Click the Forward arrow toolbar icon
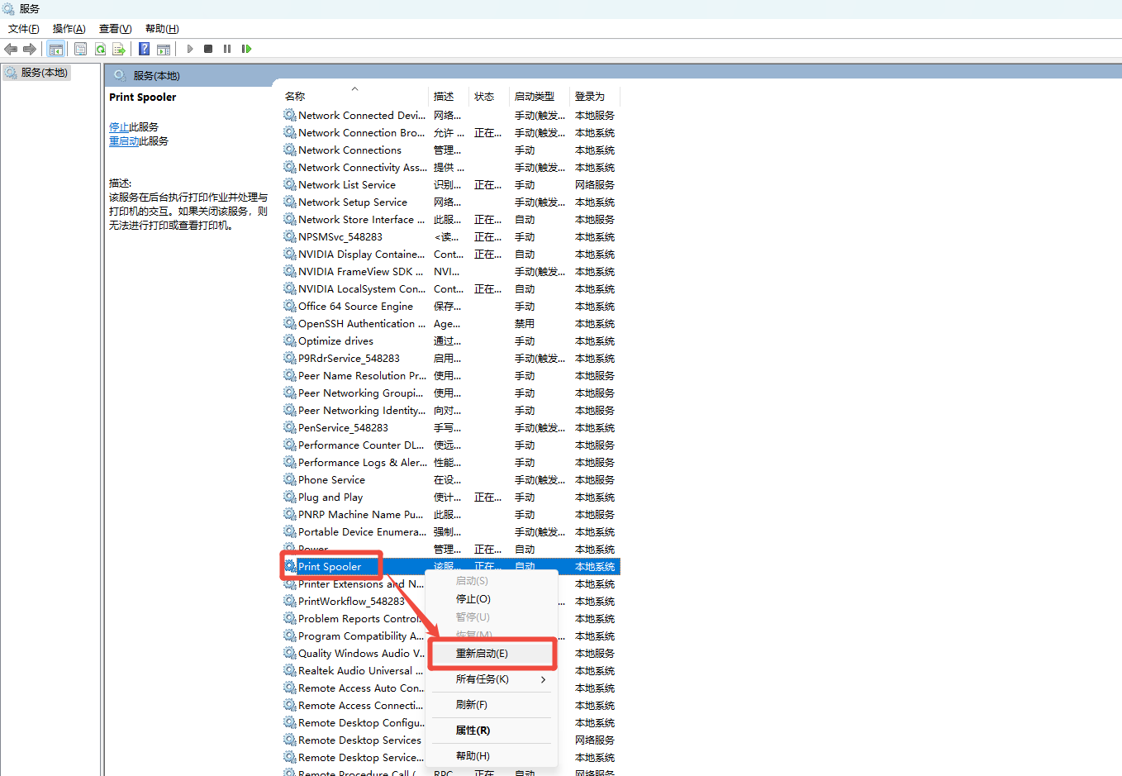 coord(30,50)
